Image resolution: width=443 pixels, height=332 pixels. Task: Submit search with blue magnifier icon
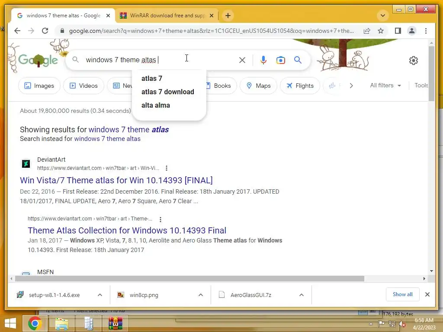[298, 60]
